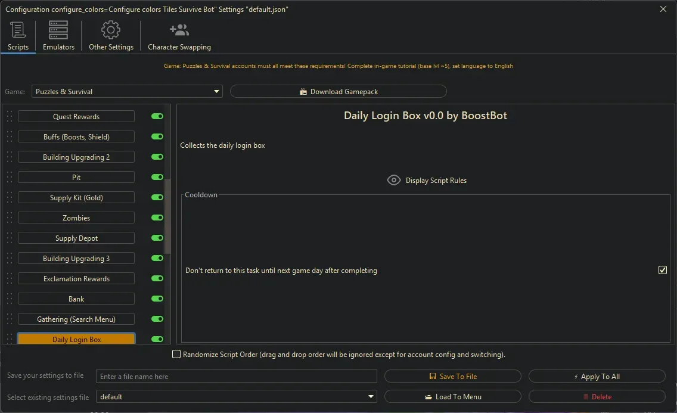Click the file name input field

[237, 376]
